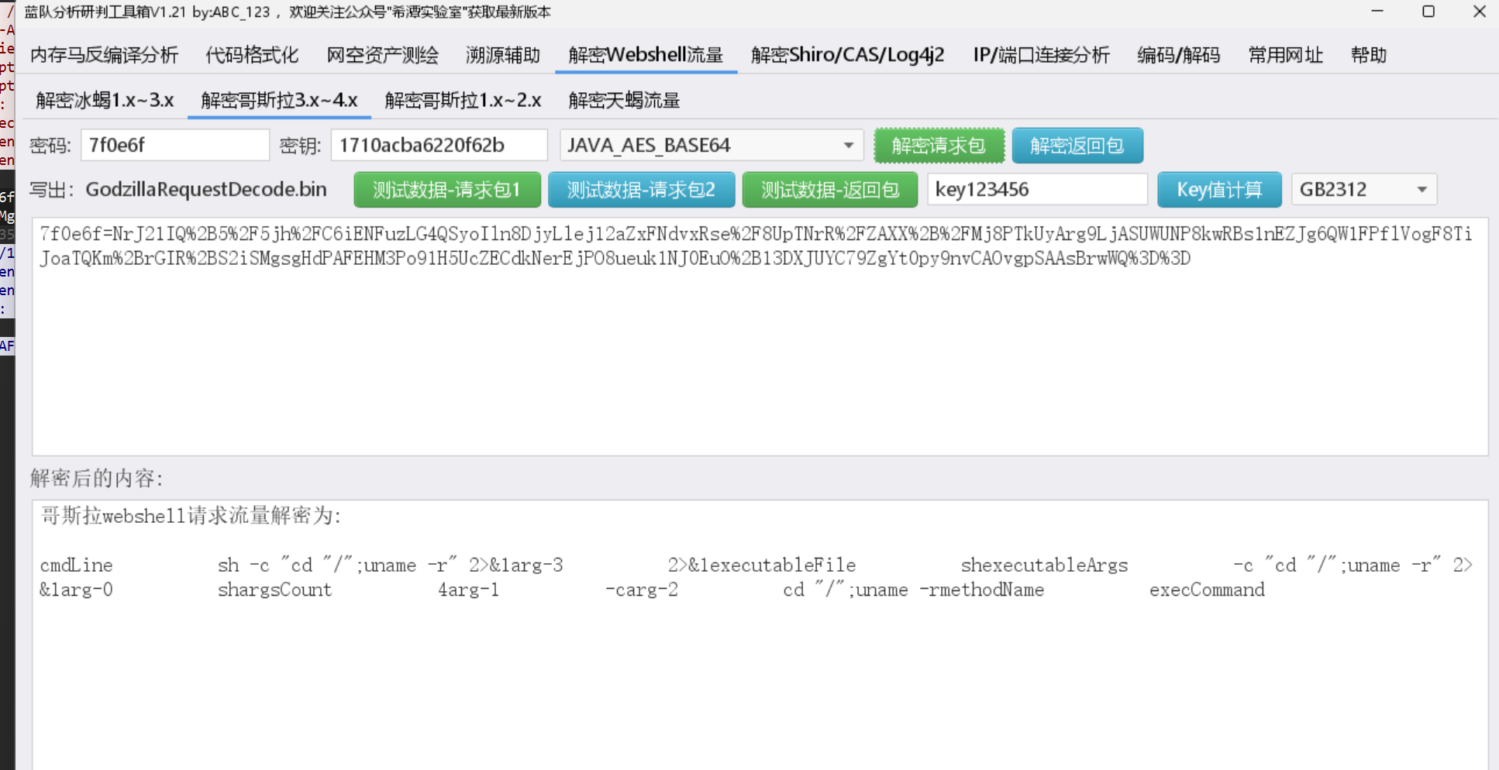Click the green 解密请求包 button
The image size is (1499, 770).
(939, 146)
